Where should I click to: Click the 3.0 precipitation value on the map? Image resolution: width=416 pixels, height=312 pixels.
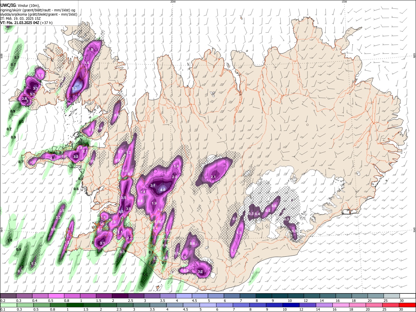(x=128, y=209)
